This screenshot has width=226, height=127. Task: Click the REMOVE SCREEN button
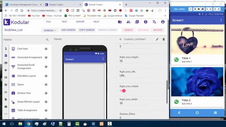pyautogui.click(x=107, y=30)
